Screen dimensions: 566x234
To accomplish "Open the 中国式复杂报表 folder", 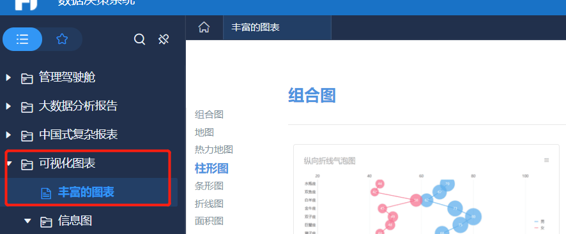I will click(79, 135).
